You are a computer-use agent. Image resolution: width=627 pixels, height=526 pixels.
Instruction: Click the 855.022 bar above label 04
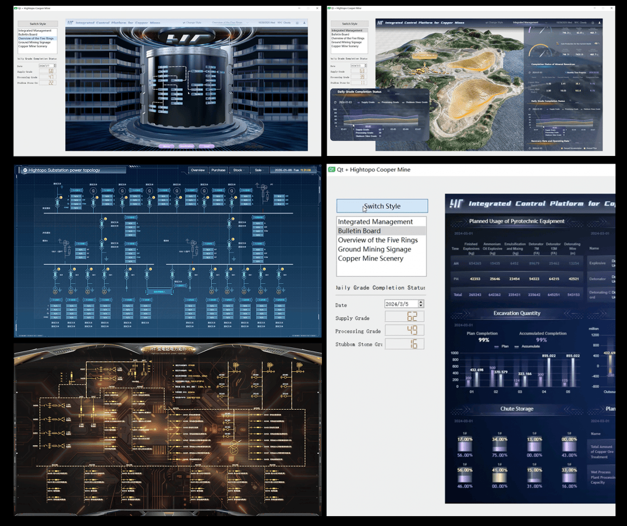point(548,372)
